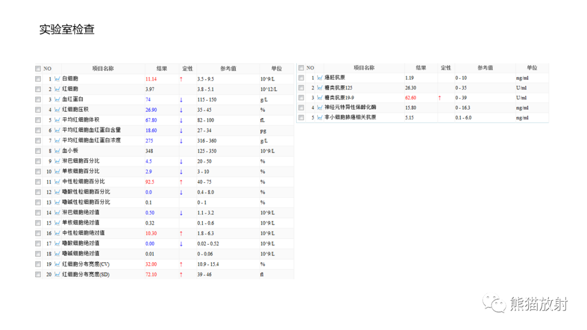Open trend chart icon for 糖类抗原19-9

(x=320, y=98)
